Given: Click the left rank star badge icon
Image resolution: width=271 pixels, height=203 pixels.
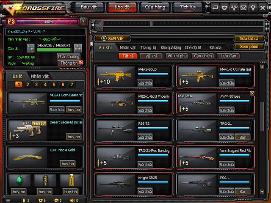Looking at the screenshot, I should coord(30,48).
